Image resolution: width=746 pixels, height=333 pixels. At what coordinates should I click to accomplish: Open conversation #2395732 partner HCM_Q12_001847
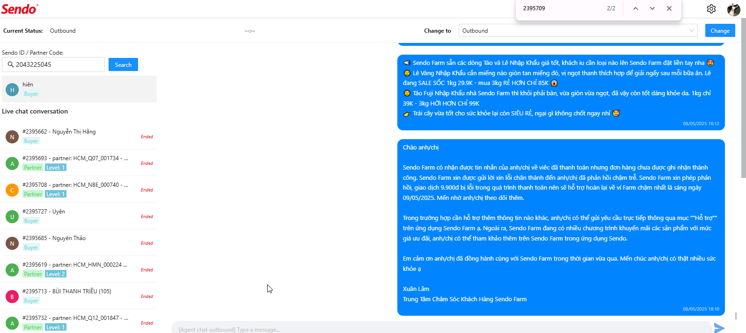click(79, 322)
